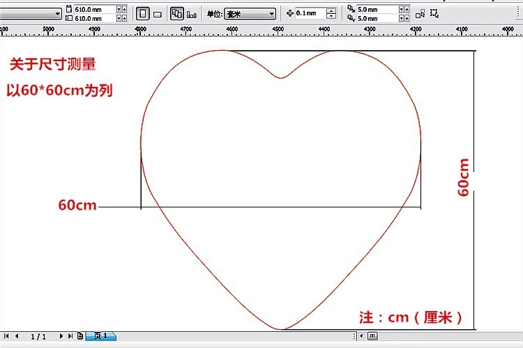Go to the next page
The height and width of the screenshot is (348, 523).
(x=61, y=336)
